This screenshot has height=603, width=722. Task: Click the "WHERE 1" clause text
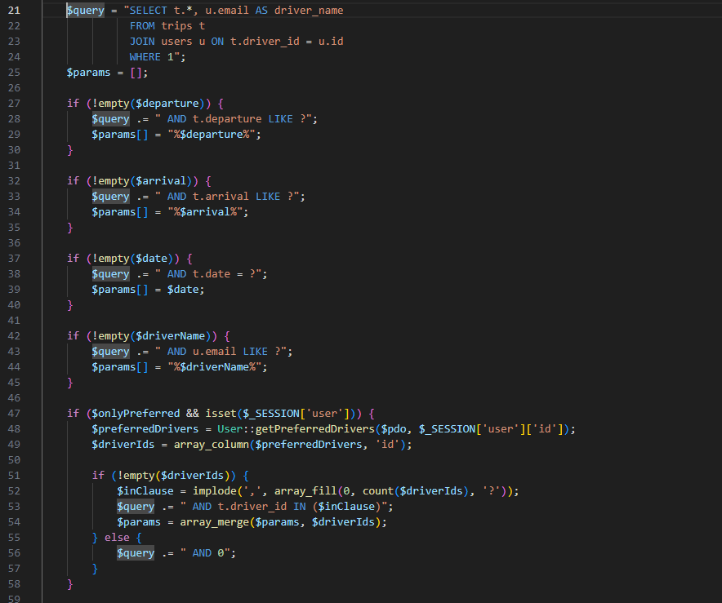(151, 57)
